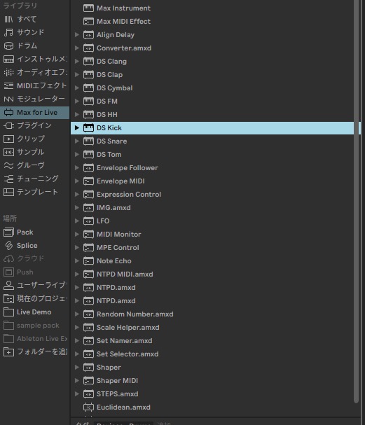Select the グルーヴ wave icon
The width and height of the screenshot is (365, 425).
[8, 165]
